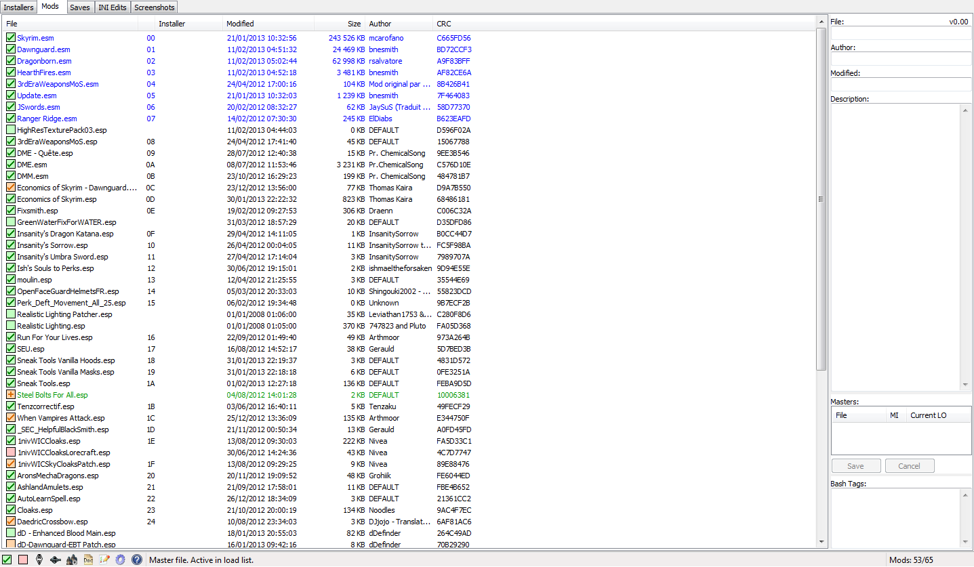The width and height of the screenshot is (974, 567).
Task: Switch to the Installers tab
Action: coord(18,7)
